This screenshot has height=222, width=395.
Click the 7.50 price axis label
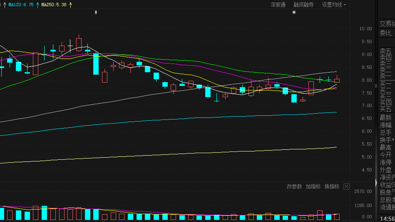pos(367,93)
